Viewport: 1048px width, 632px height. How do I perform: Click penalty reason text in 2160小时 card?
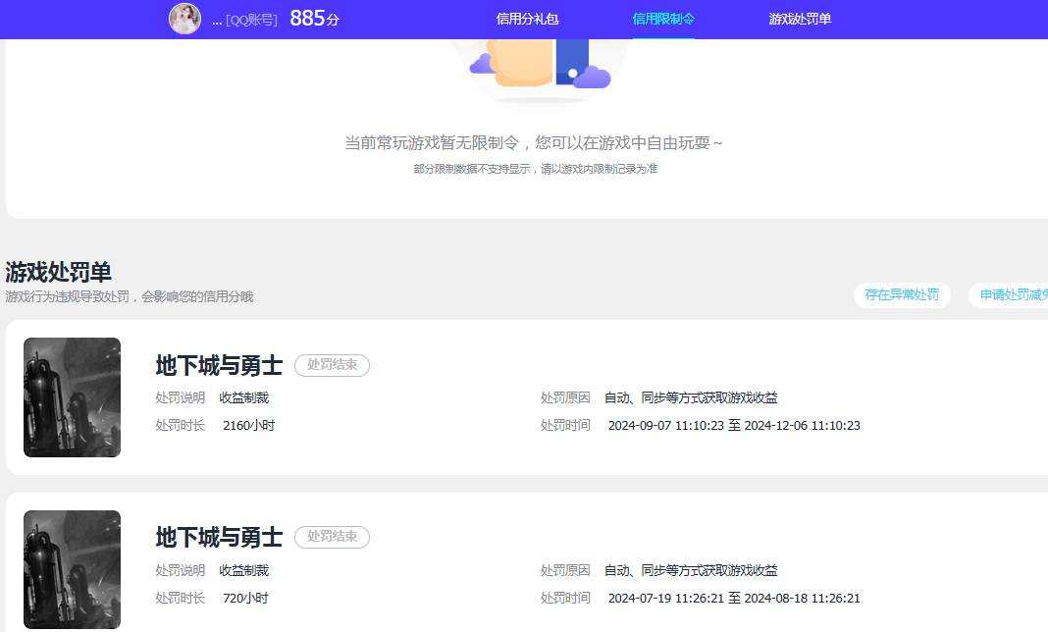click(691, 397)
